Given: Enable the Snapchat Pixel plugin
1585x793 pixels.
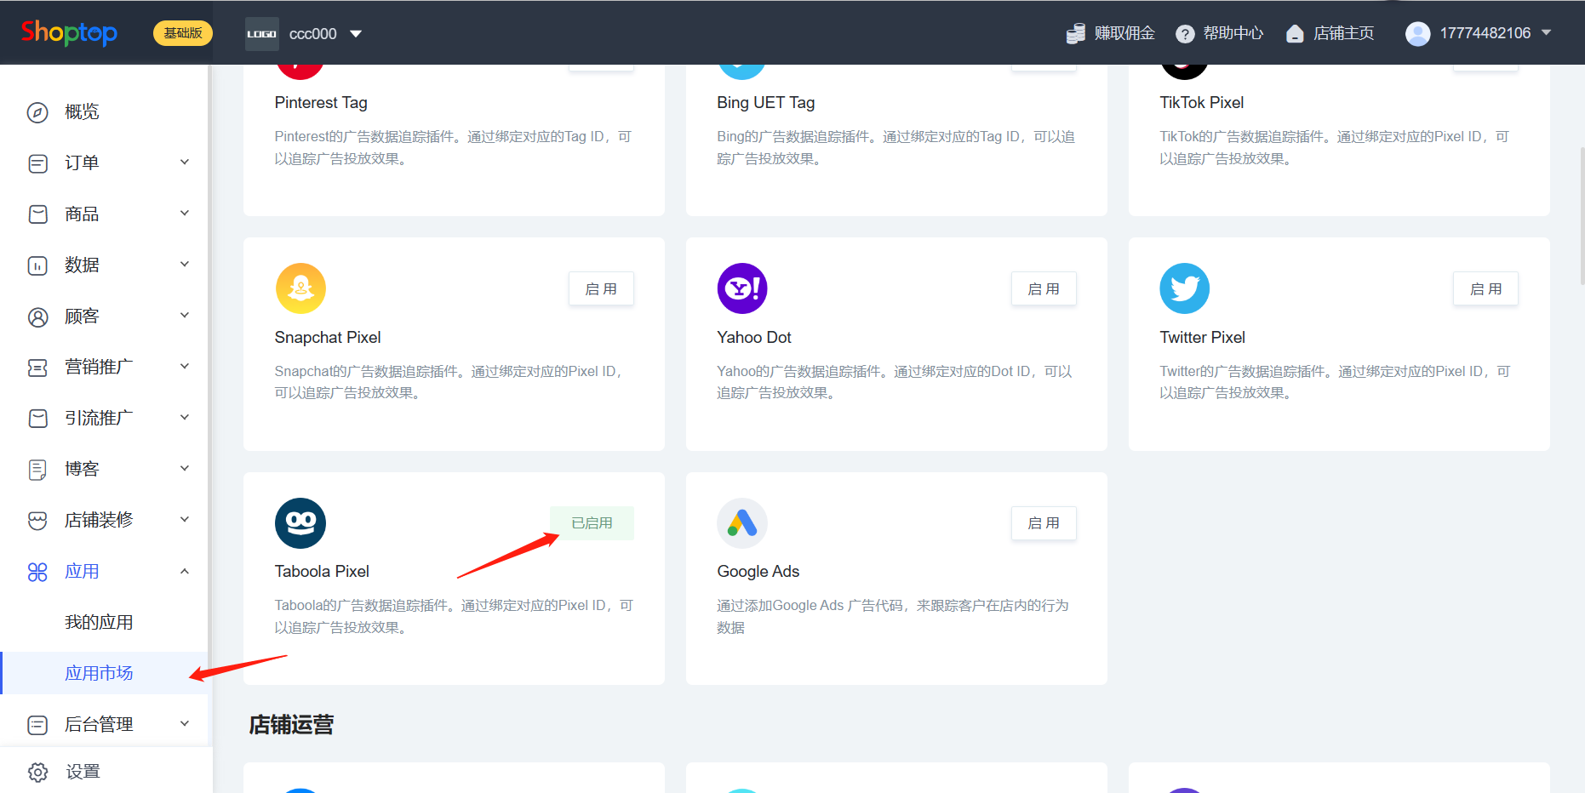Looking at the screenshot, I should click(x=601, y=289).
